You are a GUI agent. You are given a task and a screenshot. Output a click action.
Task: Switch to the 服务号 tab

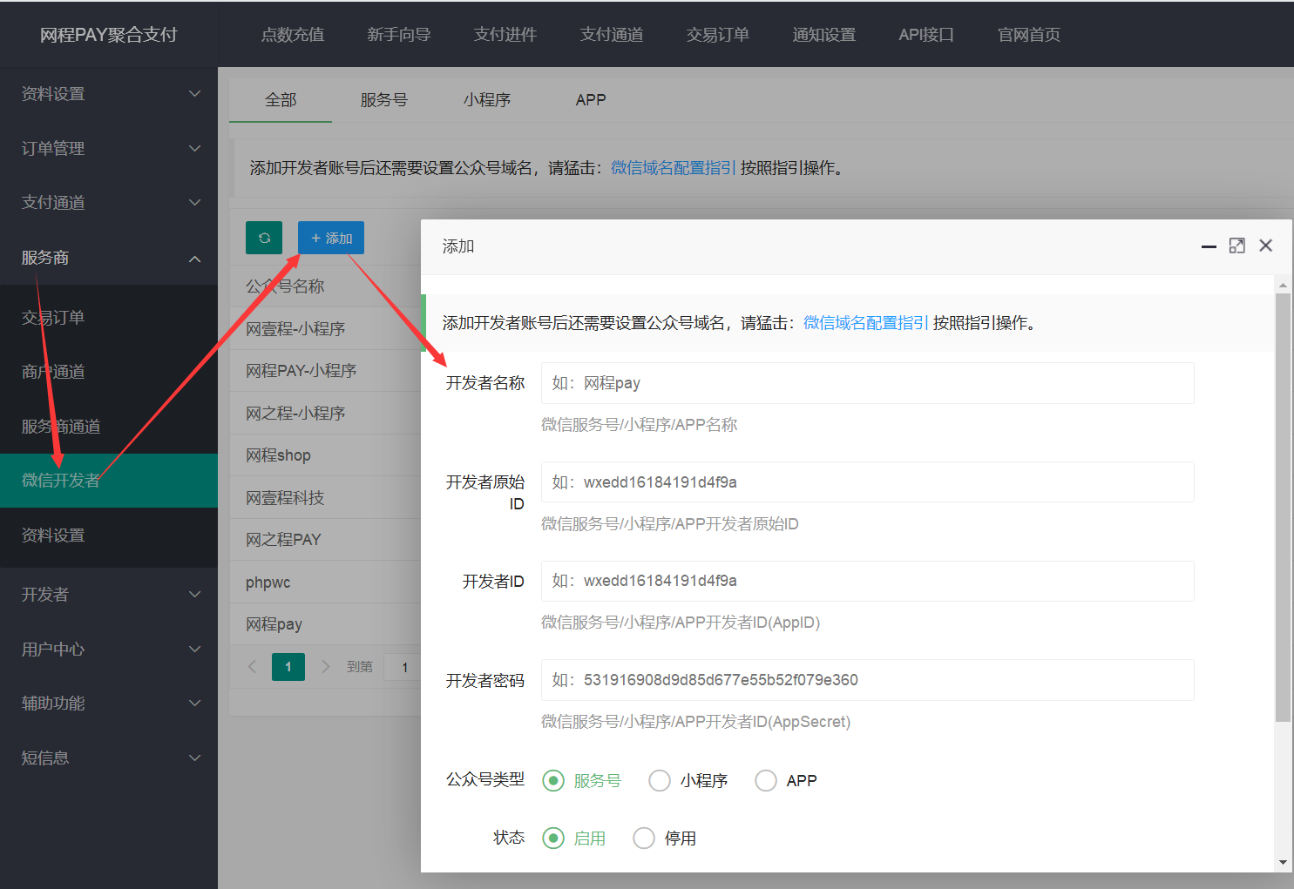tap(383, 99)
